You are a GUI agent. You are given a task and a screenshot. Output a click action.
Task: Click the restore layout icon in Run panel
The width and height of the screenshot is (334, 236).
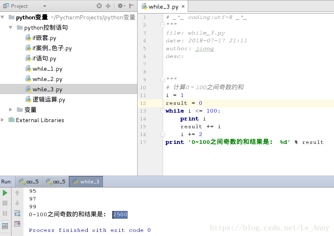pyautogui.click(x=5, y=226)
